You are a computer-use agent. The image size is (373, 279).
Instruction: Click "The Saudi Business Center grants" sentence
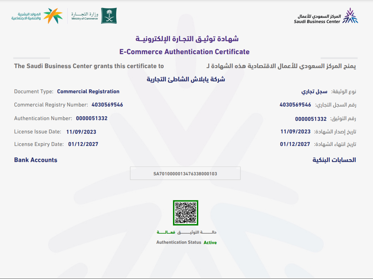coord(89,66)
